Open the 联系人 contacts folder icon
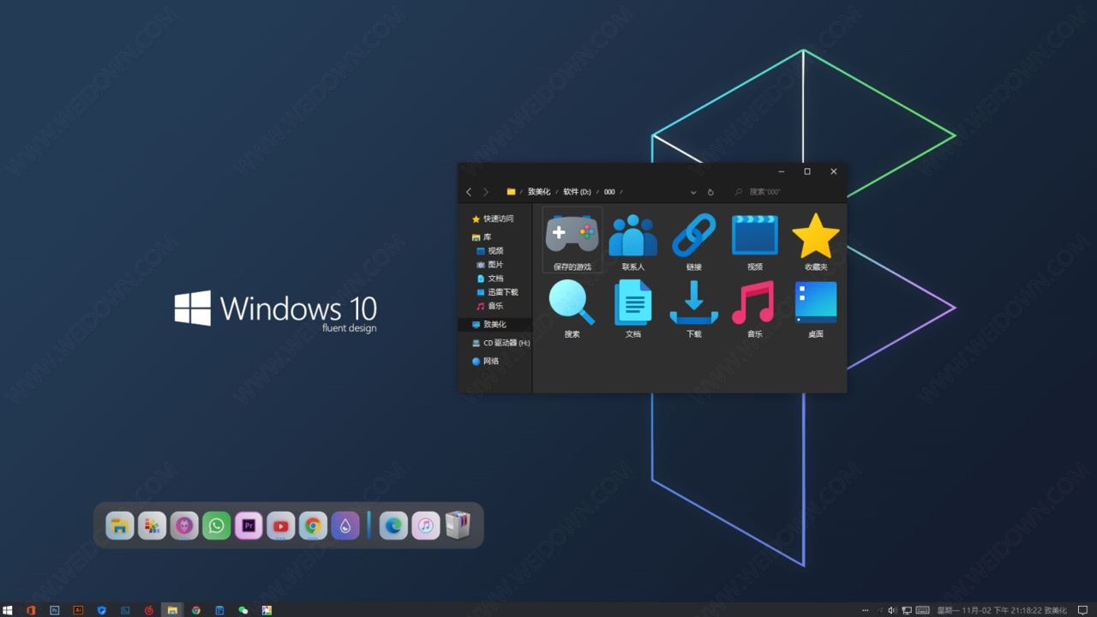The width and height of the screenshot is (1097, 617). coord(632,237)
